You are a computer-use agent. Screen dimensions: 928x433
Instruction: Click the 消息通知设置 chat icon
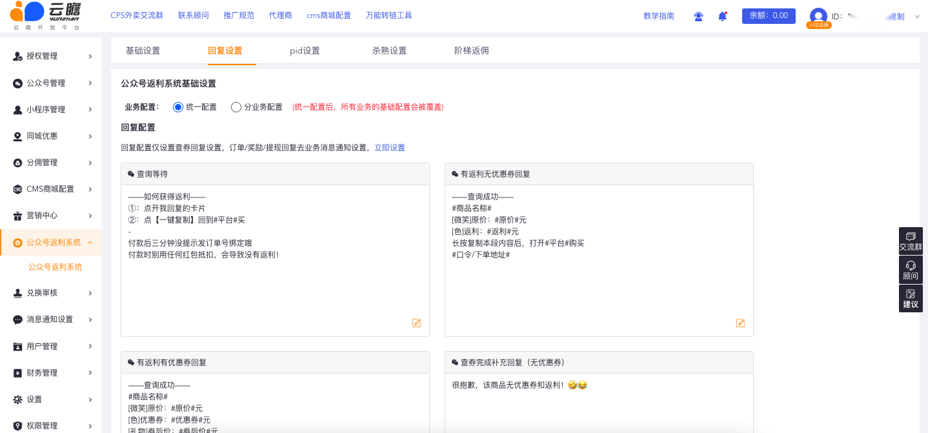tap(18, 319)
